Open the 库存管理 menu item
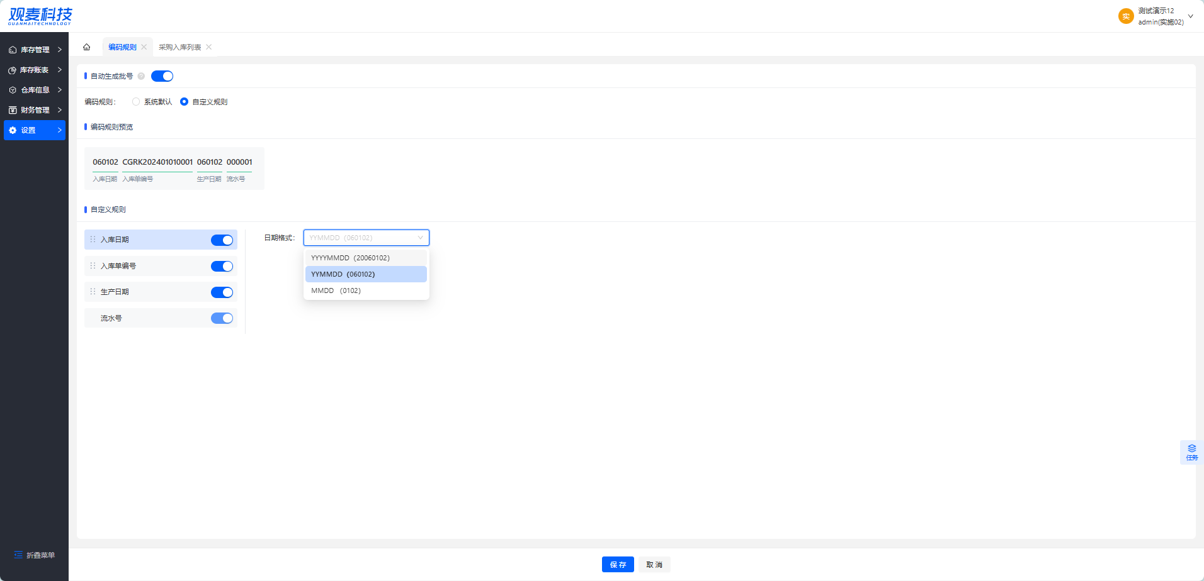 pyautogui.click(x=35, y=50)
